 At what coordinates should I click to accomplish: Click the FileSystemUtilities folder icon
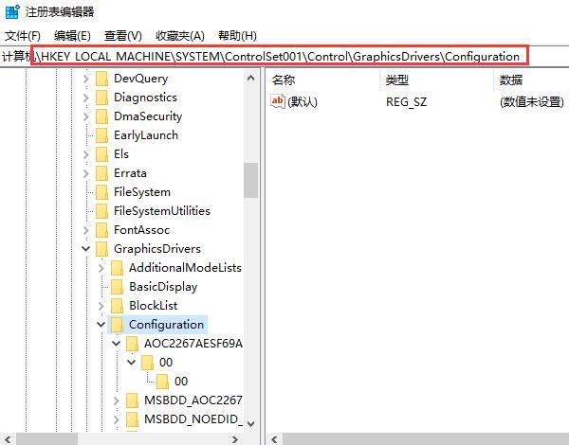tap(102, 211)
